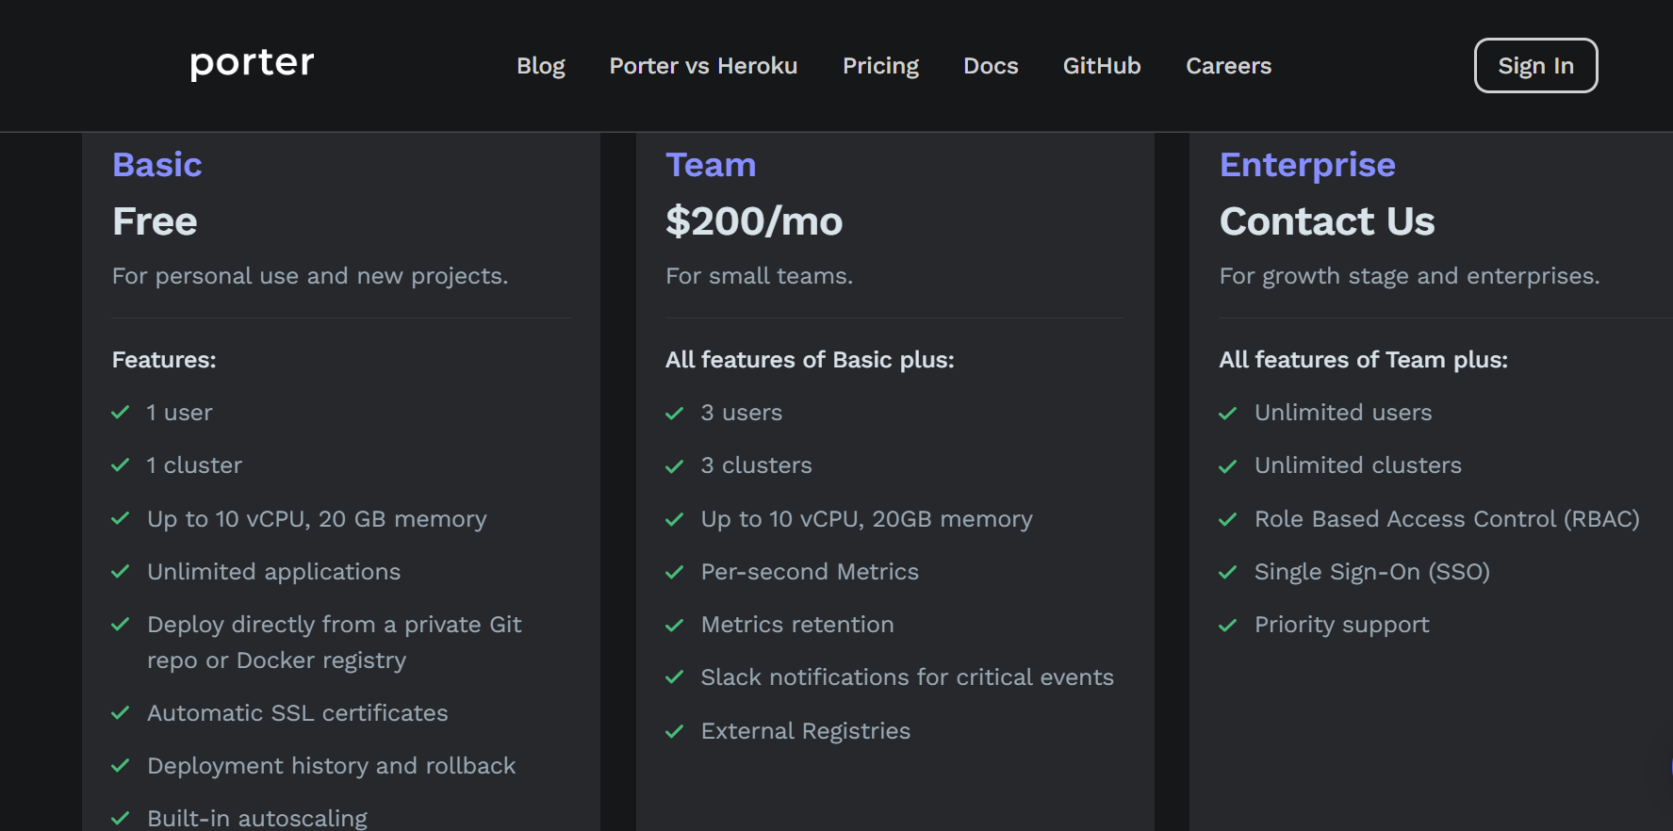Screen dimensions: 1673x831
Task: Click checkmark beside 3 users
Action: (x=674, y=413)
